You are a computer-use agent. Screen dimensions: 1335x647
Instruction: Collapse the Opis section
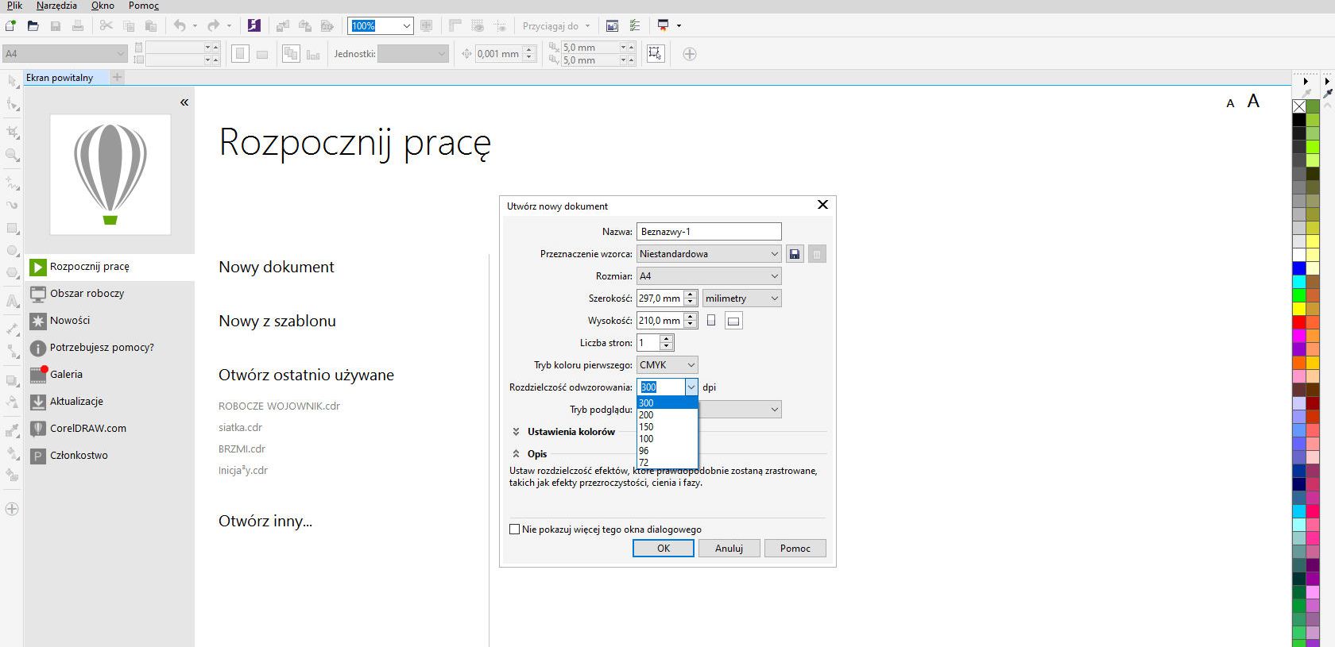click(517, 454)
